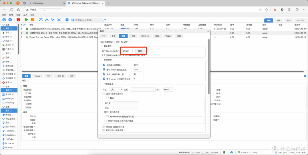Click the move to top of queue icon
The width and height of the screenshot is (308, 155).
(x=41, y=20)
